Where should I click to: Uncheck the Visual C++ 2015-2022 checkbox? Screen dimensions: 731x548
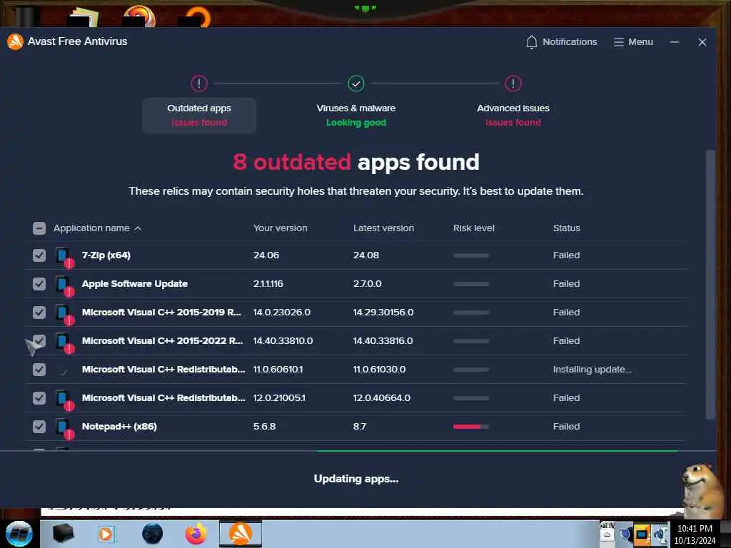(x=39, y=340)
